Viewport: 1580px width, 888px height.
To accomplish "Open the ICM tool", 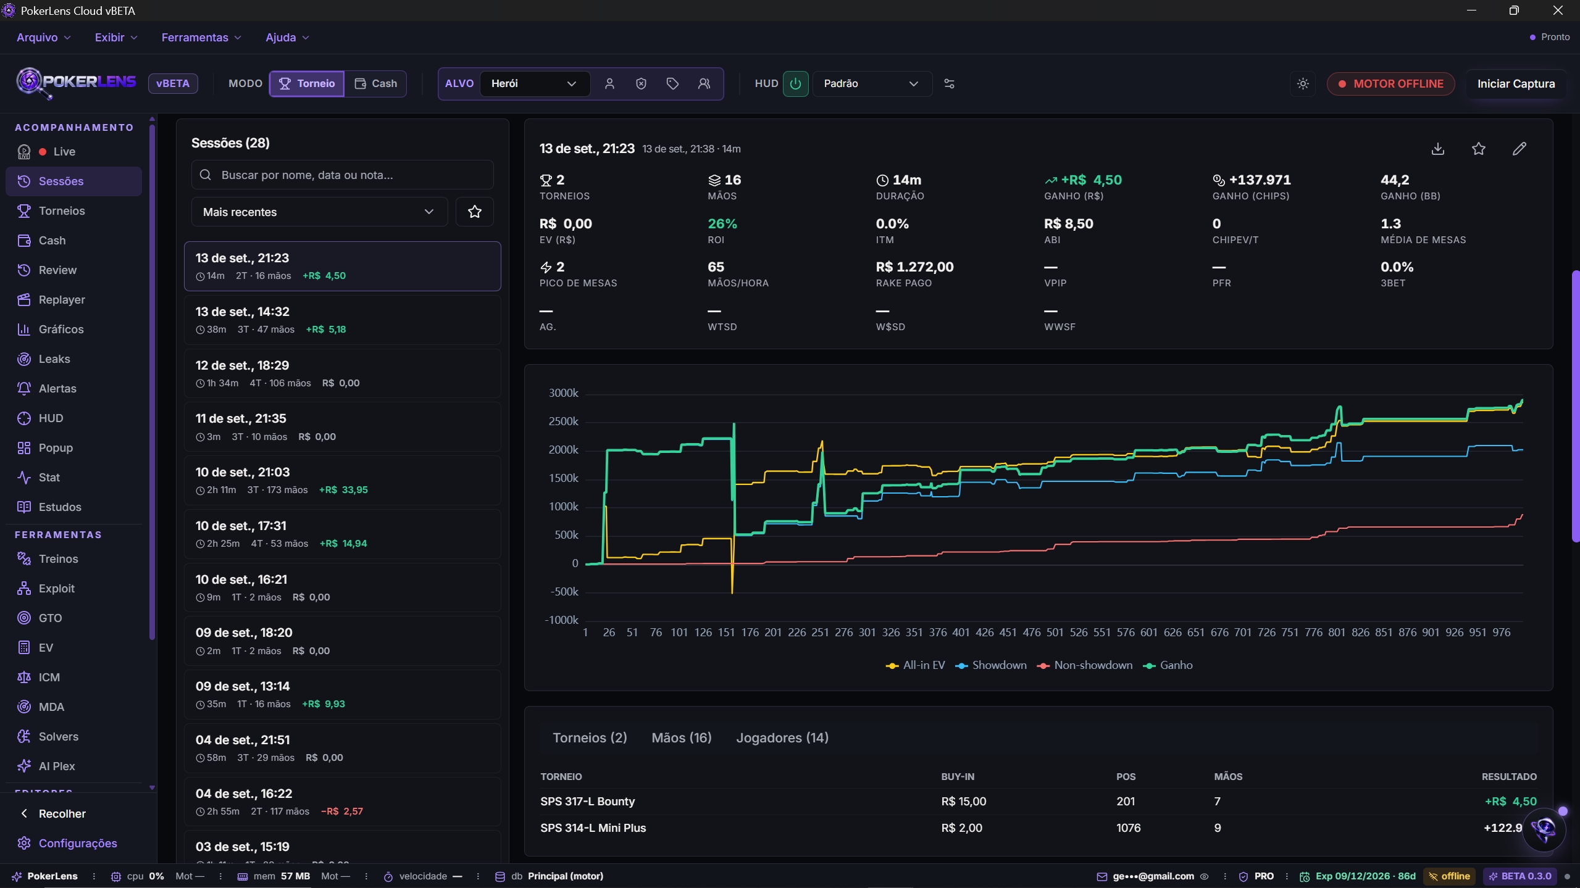I will [73, 678].
